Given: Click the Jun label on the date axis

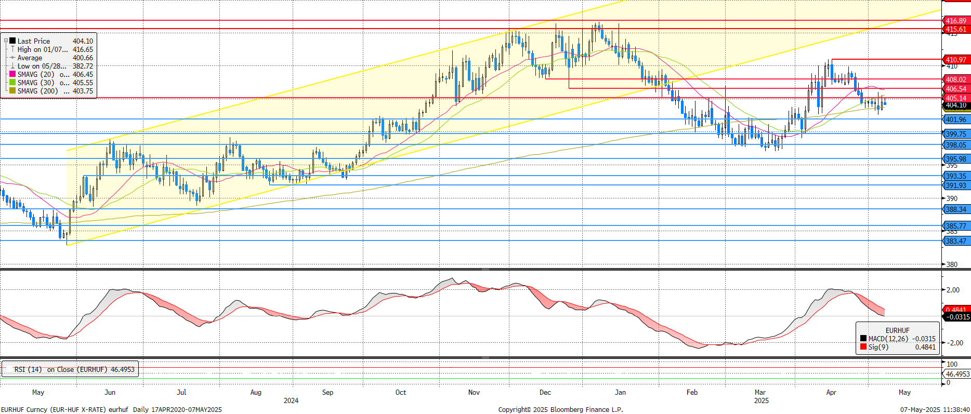Looking at the screenshot, I should pyautogui.click(x=110, y=392).
